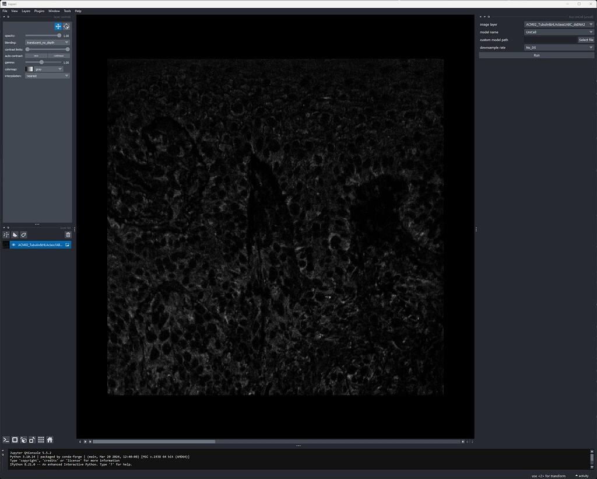Add a new labels layer
The width and height of the screenshot is (597, 479).
click(24, 235)
